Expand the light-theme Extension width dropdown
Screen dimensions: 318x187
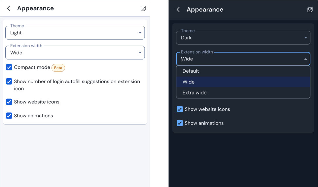(75, 53)
